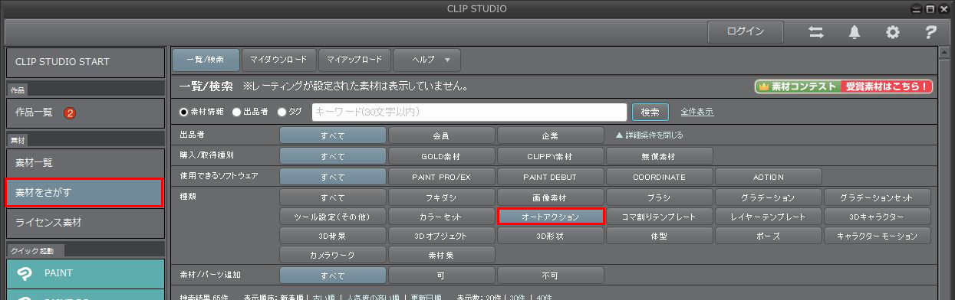Launch PAINT from quick launch
The height and width of the screenshot is (300, 955).
(85, 272)
